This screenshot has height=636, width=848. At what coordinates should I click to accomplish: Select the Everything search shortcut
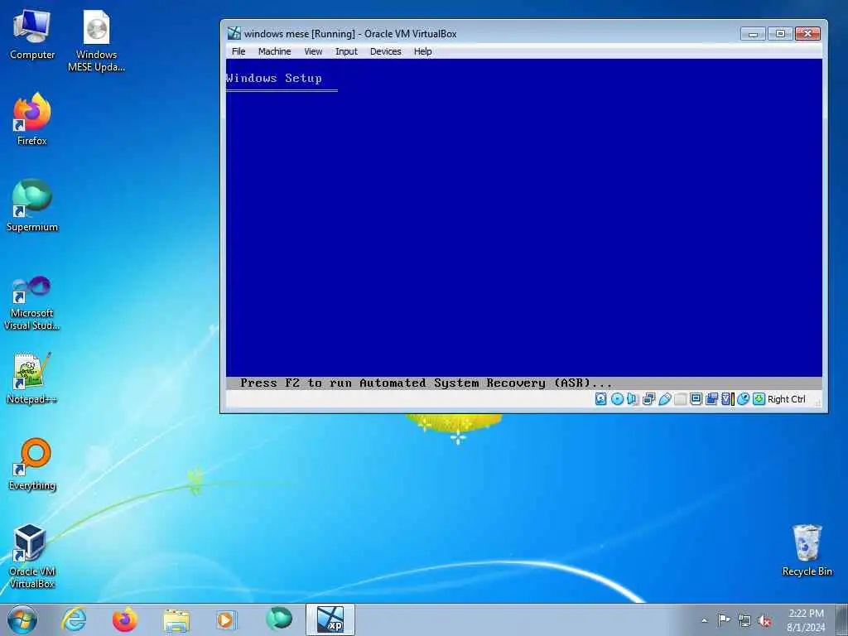pyautogui.click(x=32, y=464)
